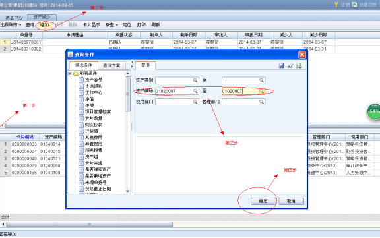
Task: Click up arrow of condition tree scrollbar
Action: pyautogui.click(x=128, y=73)
